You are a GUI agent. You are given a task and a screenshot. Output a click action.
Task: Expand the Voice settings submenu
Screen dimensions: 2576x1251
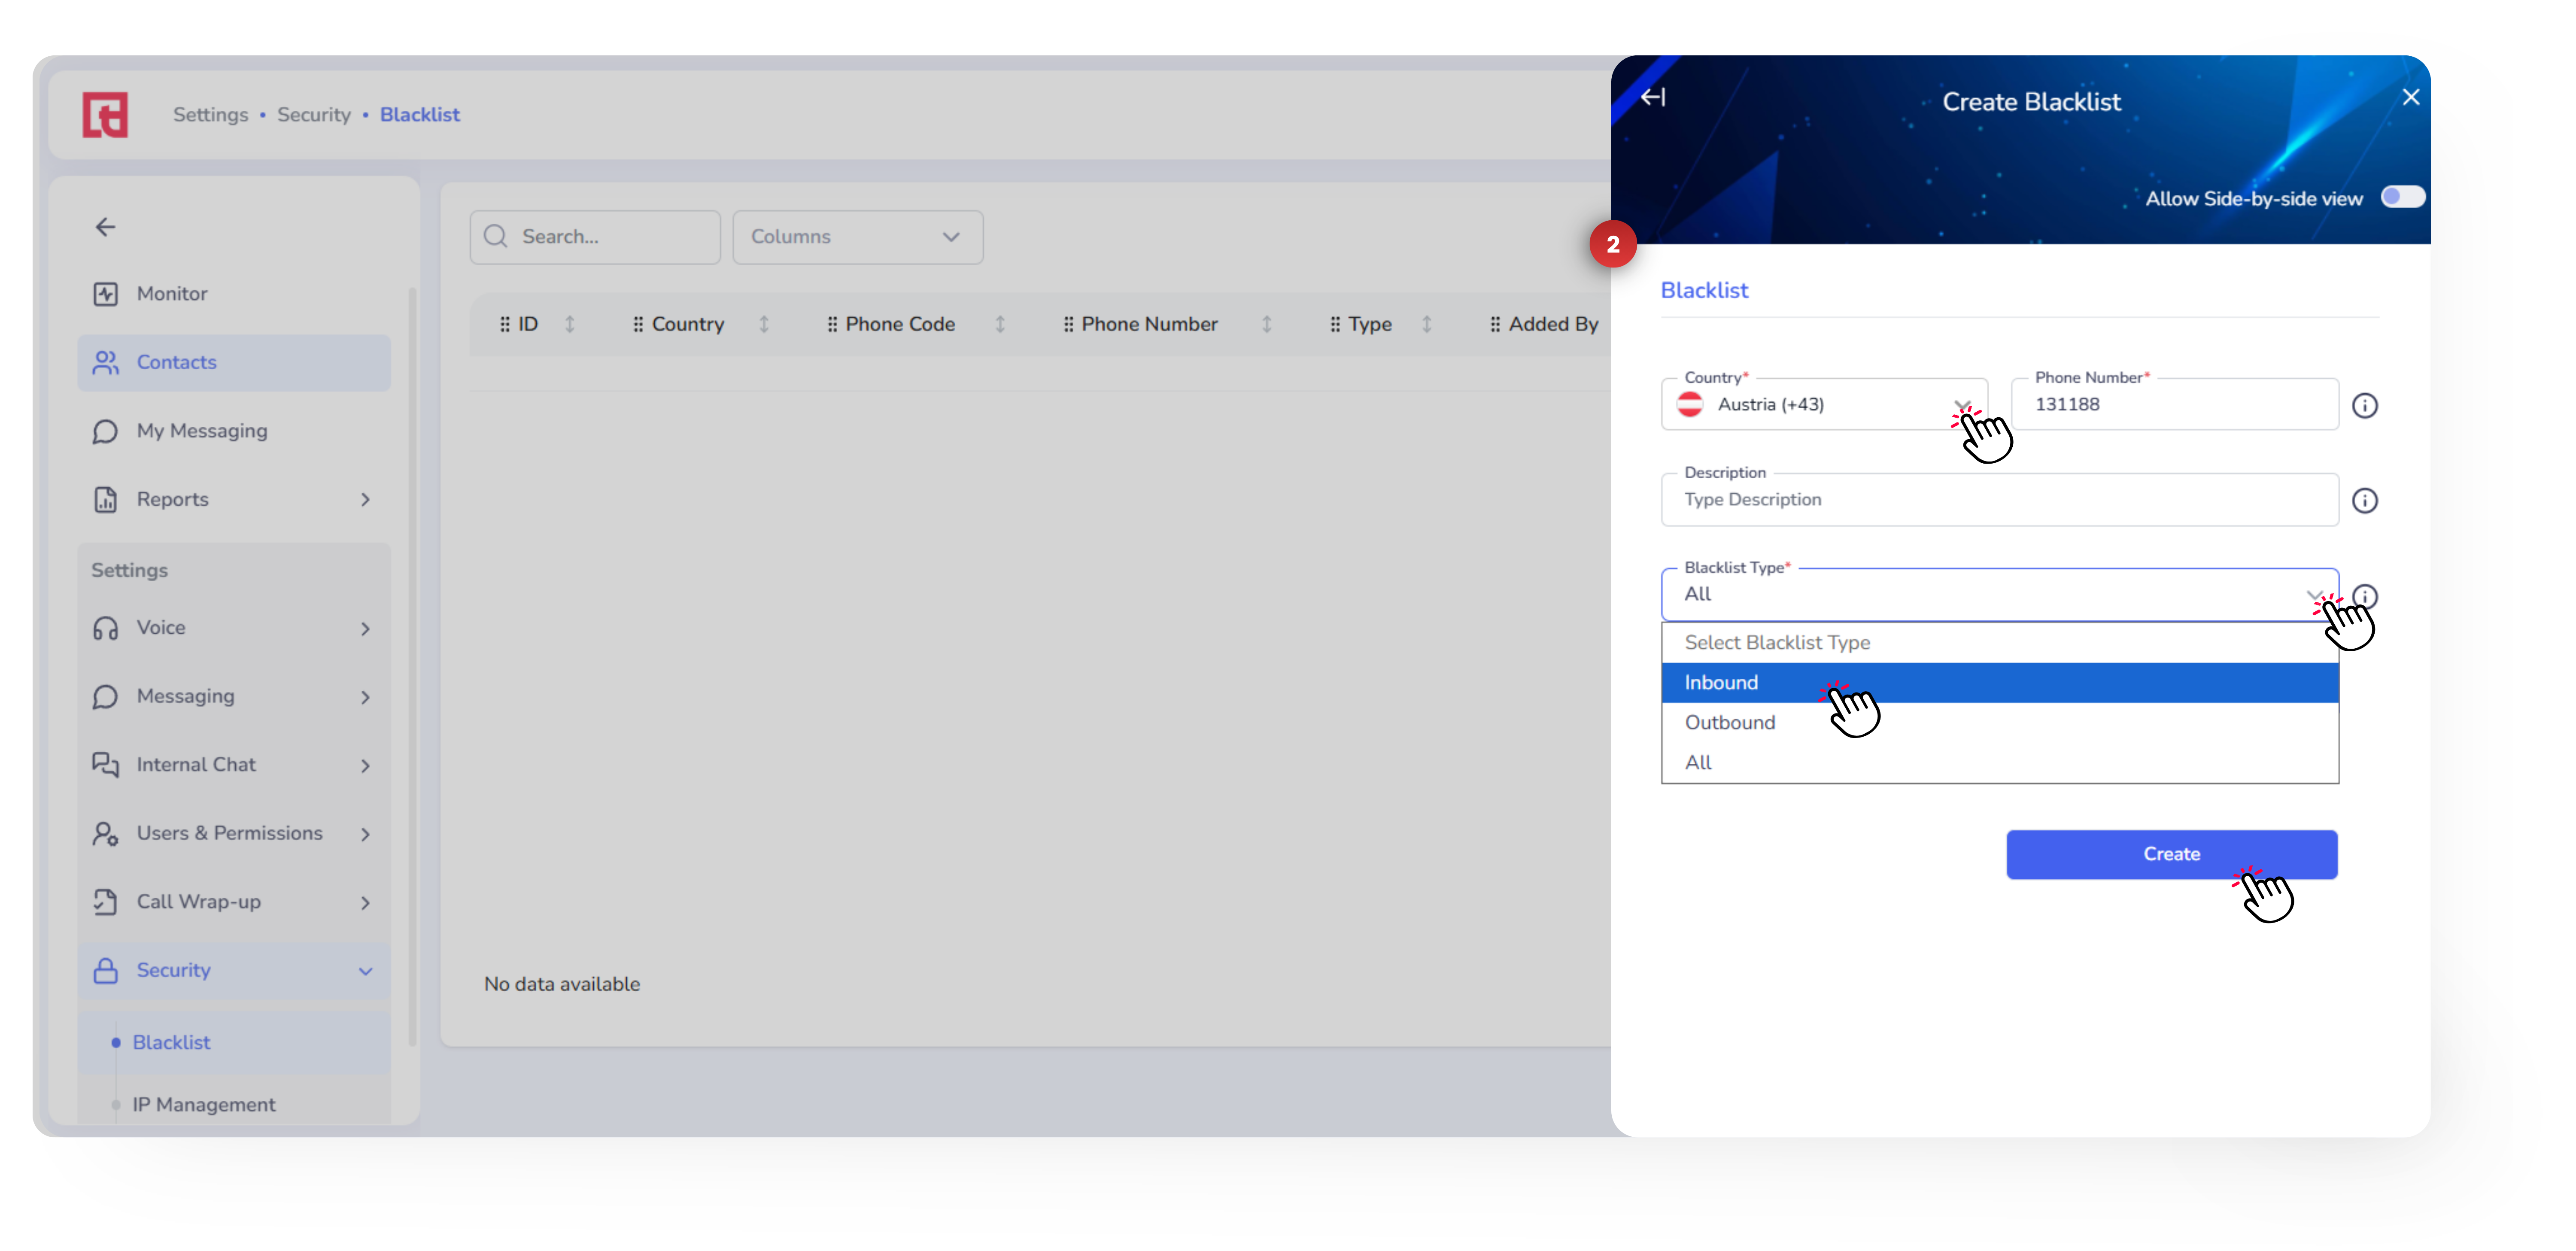[x=365, y=628]
